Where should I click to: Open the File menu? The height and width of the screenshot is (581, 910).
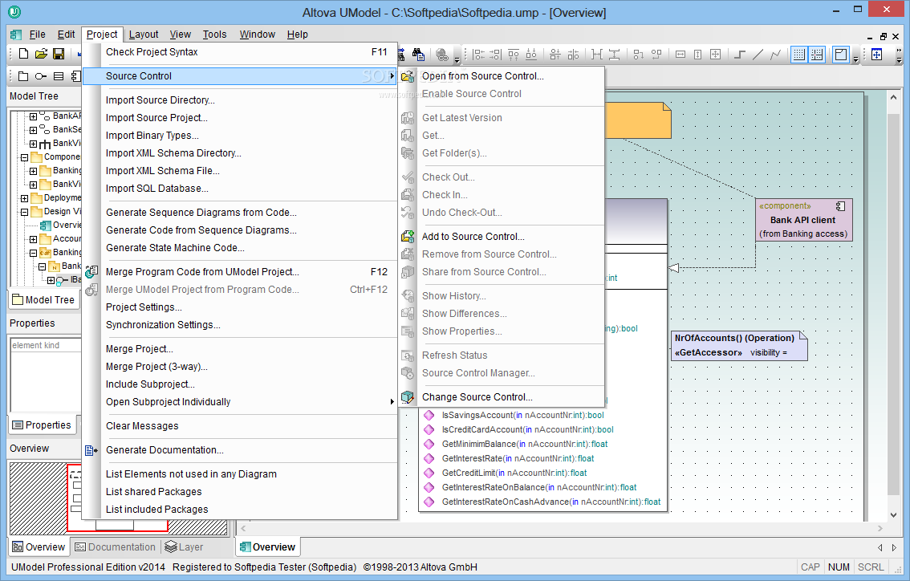(37, 35)
